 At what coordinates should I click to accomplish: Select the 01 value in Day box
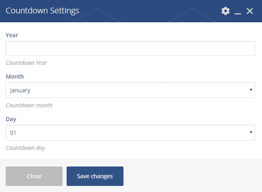coord(13,132)
